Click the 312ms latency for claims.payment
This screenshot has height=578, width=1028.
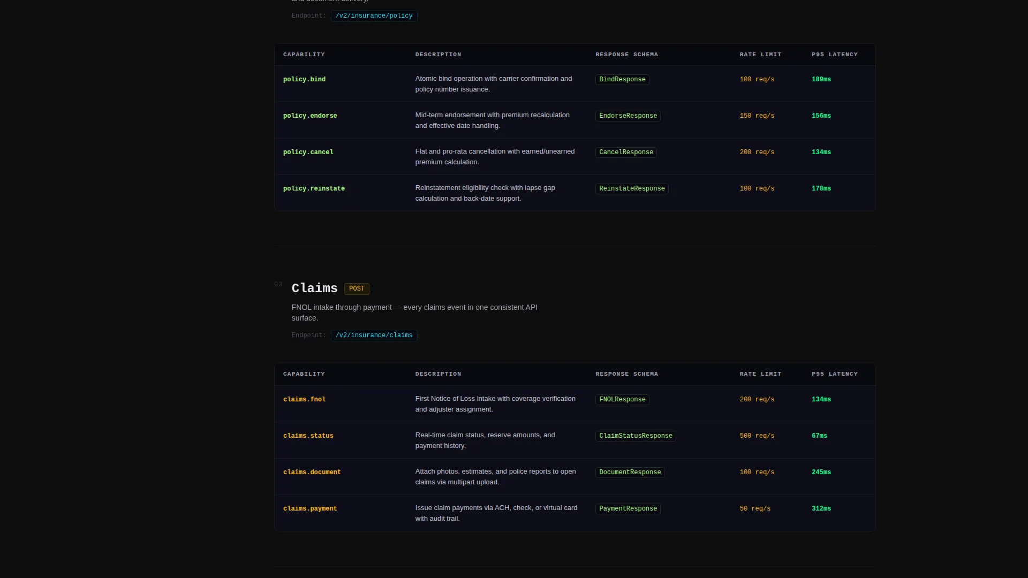821,509
